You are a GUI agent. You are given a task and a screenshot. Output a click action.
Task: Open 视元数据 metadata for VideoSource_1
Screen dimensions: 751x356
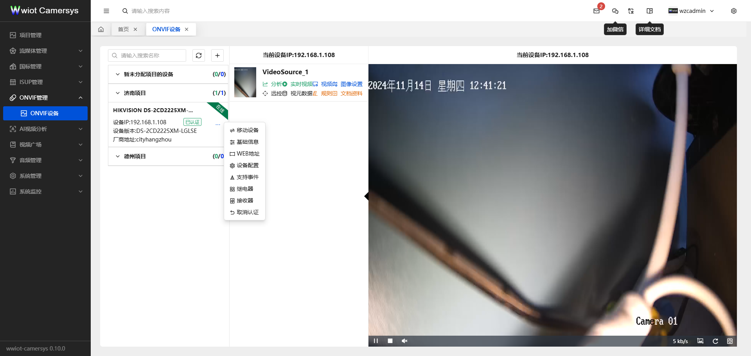pos(302,94)
